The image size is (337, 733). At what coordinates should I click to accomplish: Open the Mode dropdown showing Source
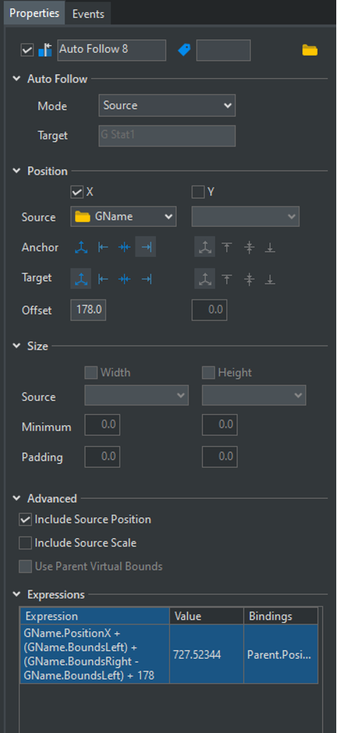click(x=167, y=106)
